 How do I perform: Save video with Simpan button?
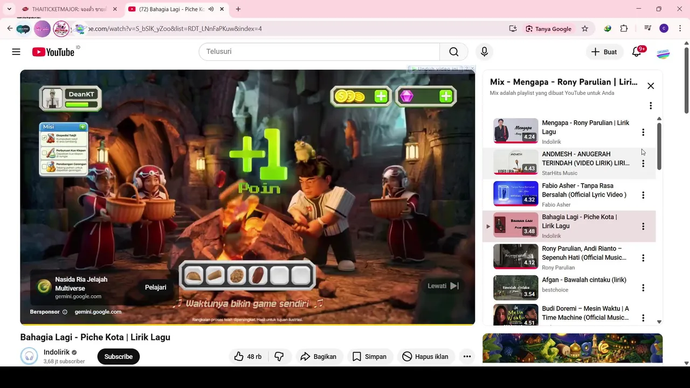[x=369, y=357]
